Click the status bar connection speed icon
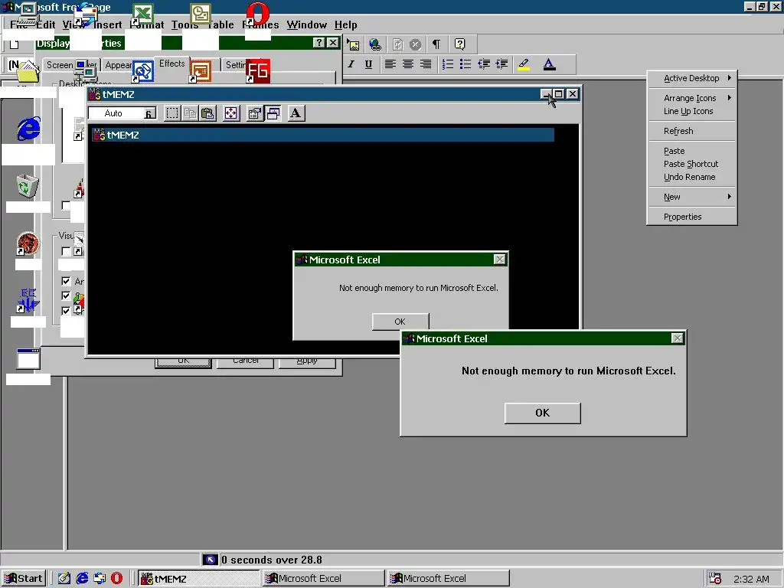The width and height of the screenshot is (784, 588). click(x=210, y=560)
